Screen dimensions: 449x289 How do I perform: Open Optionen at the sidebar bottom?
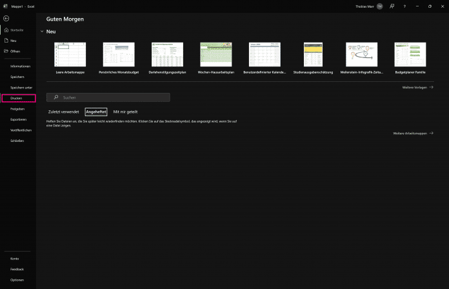click(17, 279)
